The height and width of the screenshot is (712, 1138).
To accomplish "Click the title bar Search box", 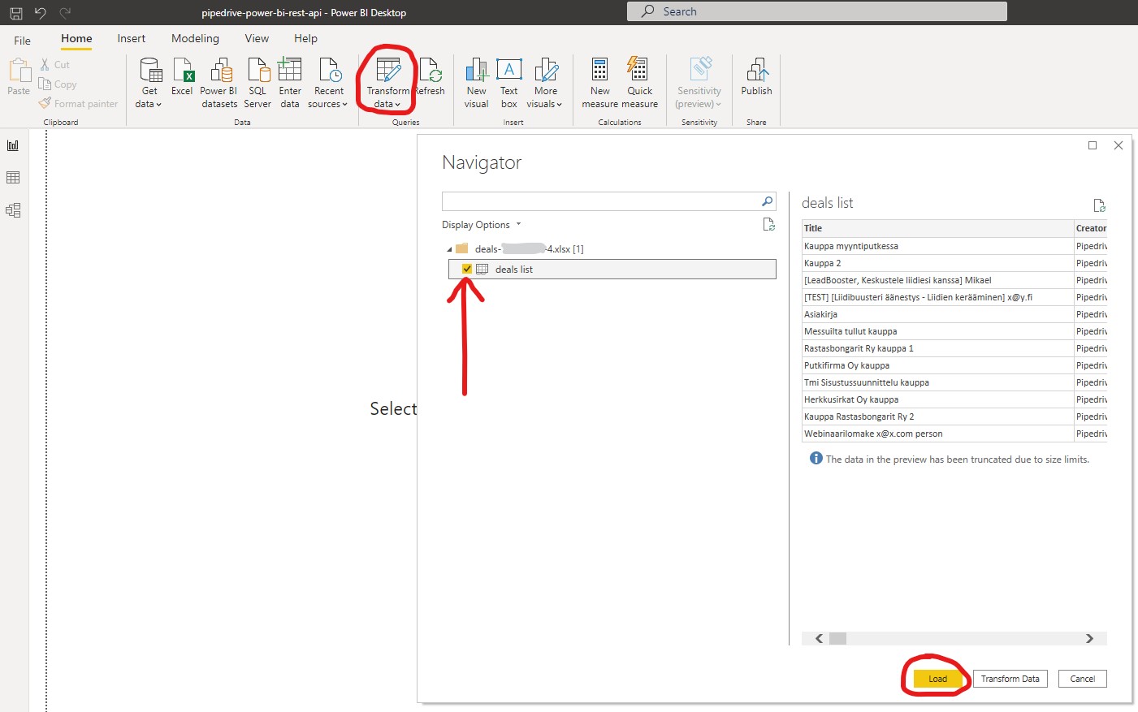I will click(x=817, y=11).
